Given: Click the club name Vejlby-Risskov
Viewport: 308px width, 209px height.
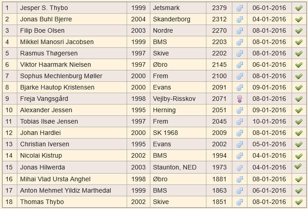Looking at the screenshot, I should tap(174, 99).
